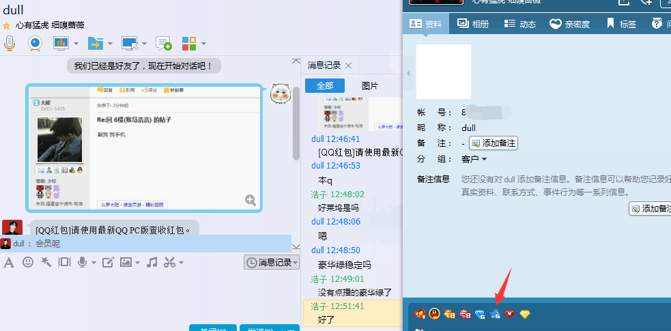Image resolution: width=671 pixels, height=331 pixels.
Task: Select the 全部 filter in message records
Action: point(325,85)
